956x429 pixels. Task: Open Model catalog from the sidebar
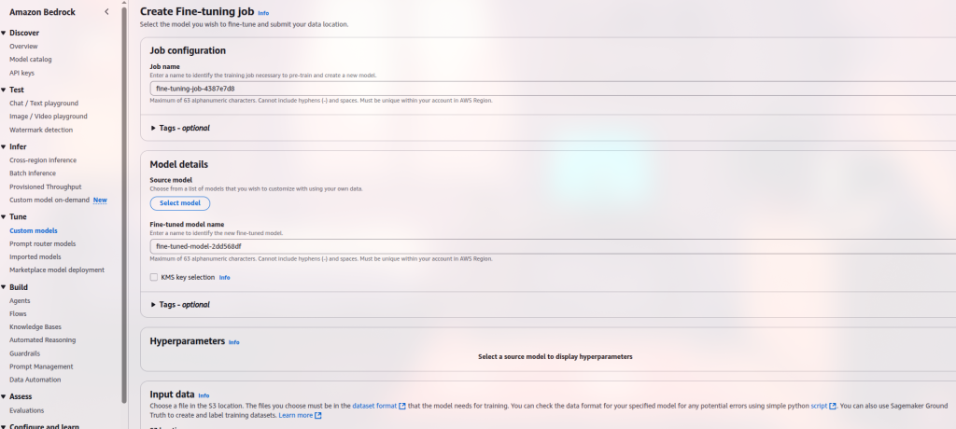[31, 59]
